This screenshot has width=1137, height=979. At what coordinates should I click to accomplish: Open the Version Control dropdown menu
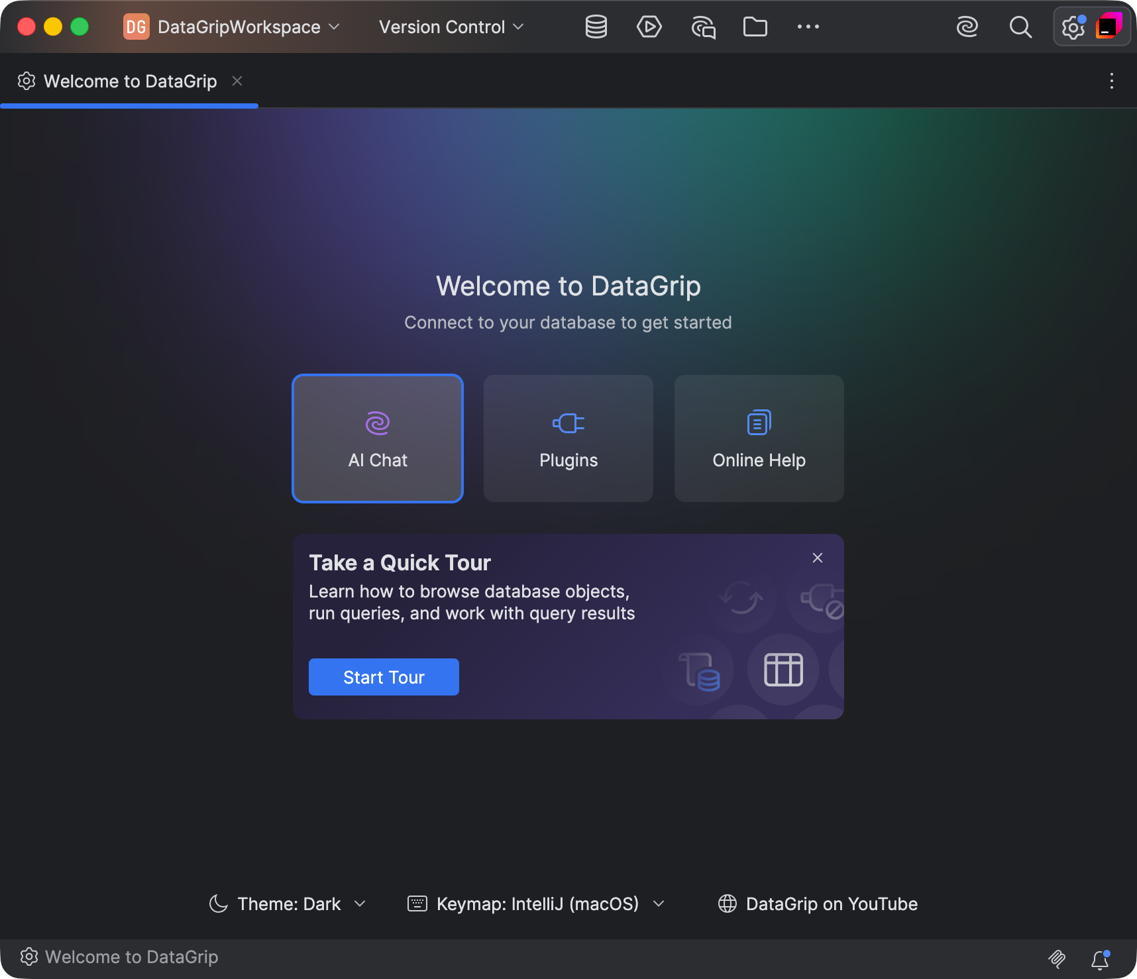coord(451,27)
